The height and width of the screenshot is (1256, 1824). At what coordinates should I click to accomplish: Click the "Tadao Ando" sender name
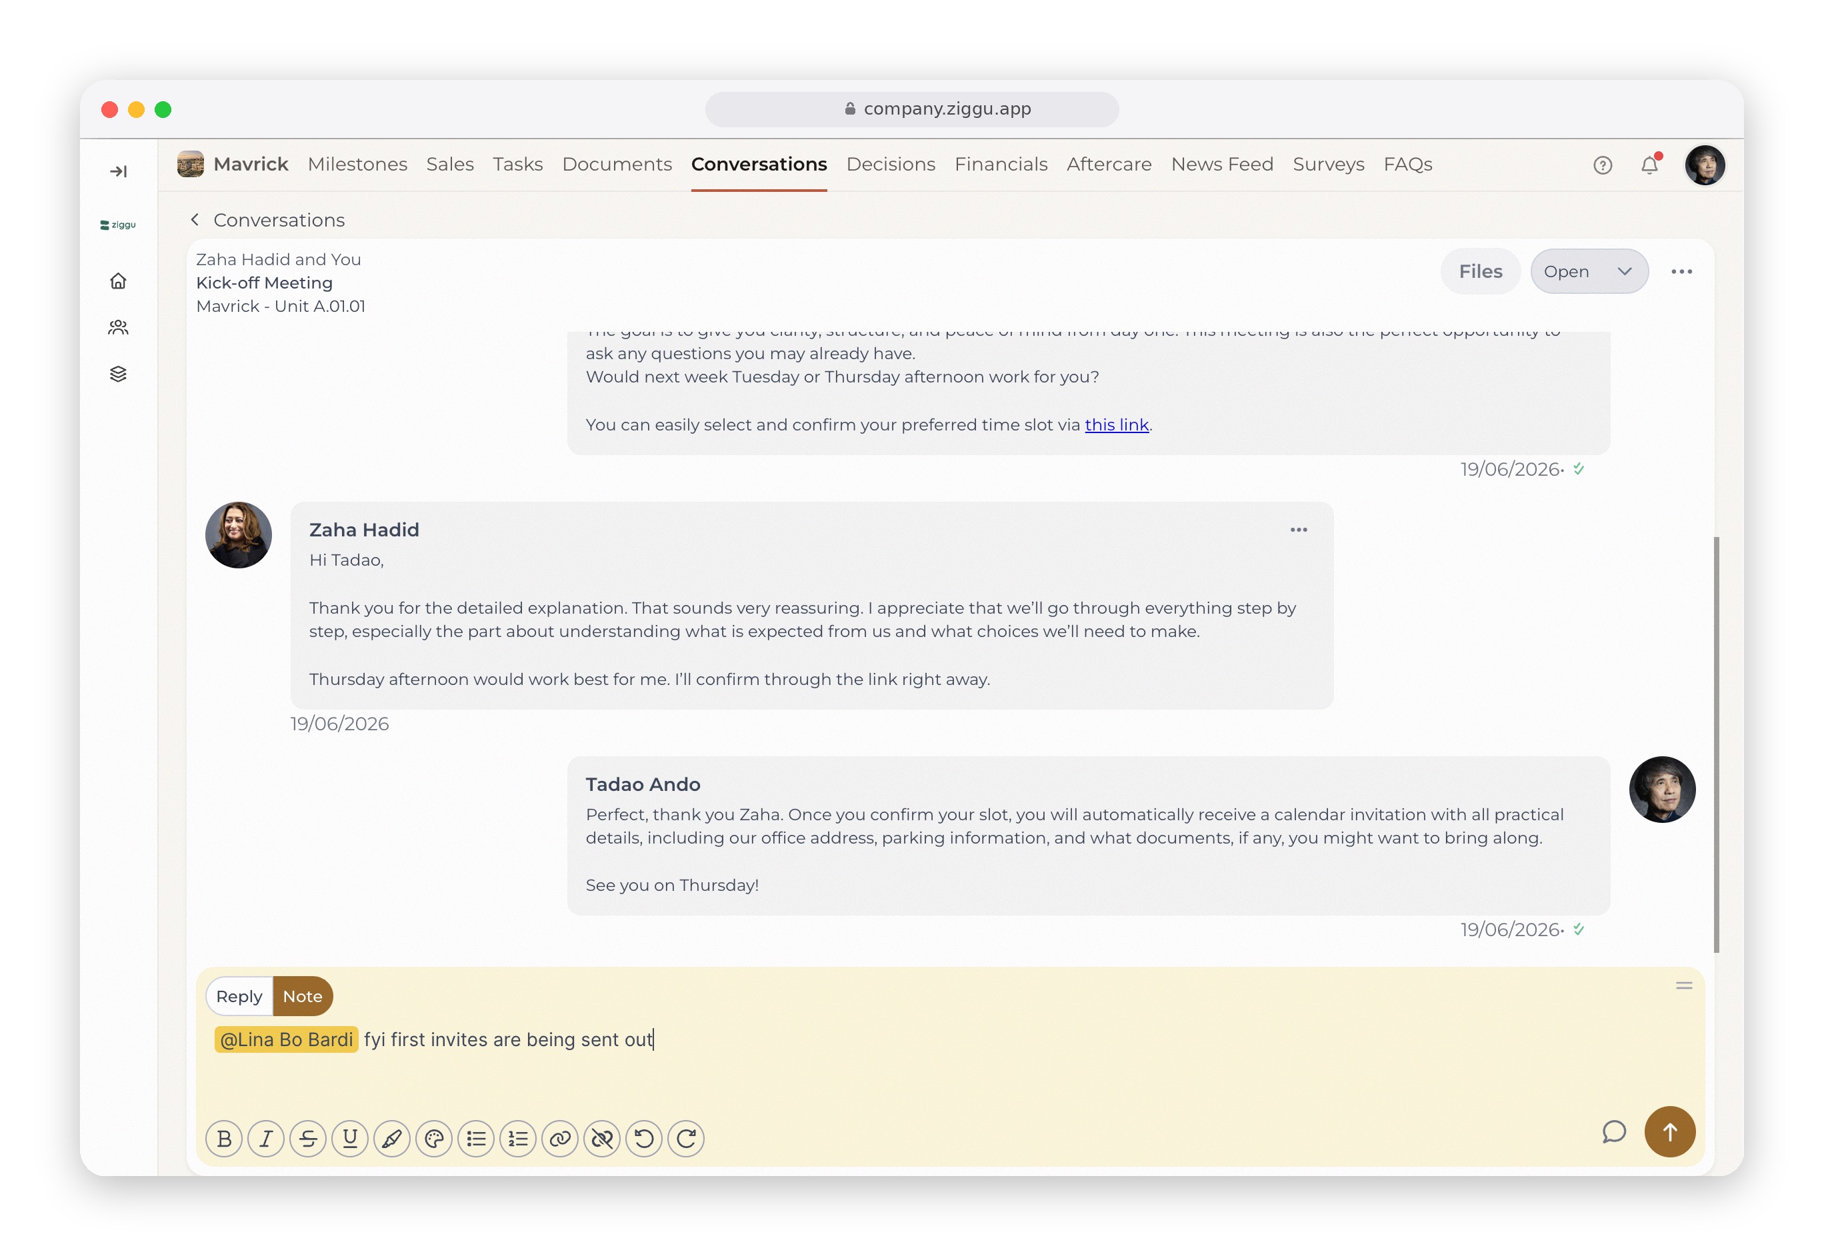643,785
